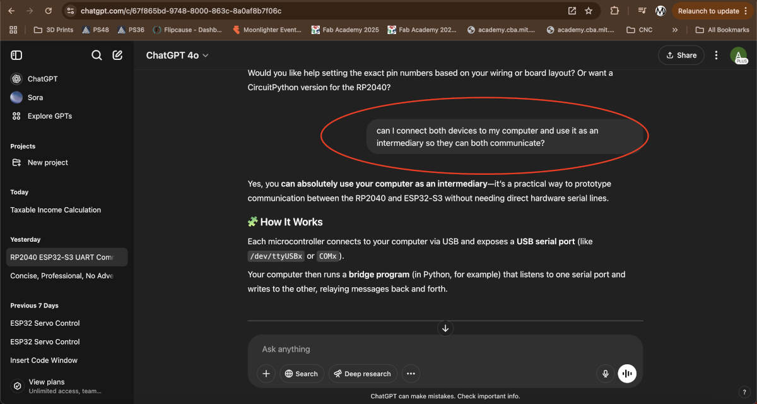Viewport: 757px width, 404px height.
Task: Jump to bottom with the down-arrow button
Action: [x=445, y=328]
